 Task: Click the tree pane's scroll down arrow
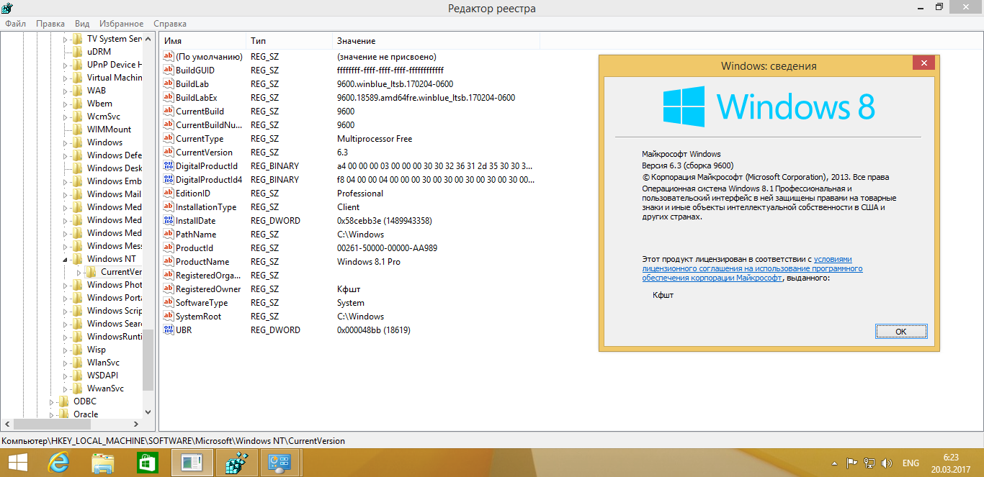point(148,413)
